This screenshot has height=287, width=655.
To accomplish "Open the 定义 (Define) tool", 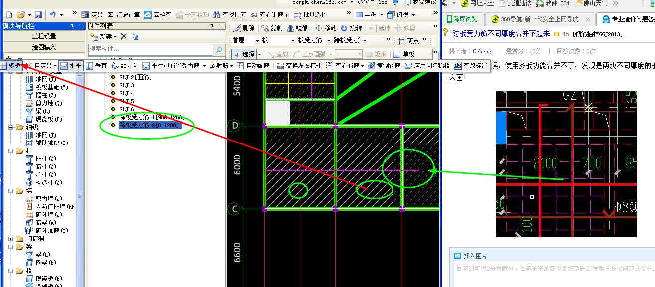I will [x=92, y=15].
